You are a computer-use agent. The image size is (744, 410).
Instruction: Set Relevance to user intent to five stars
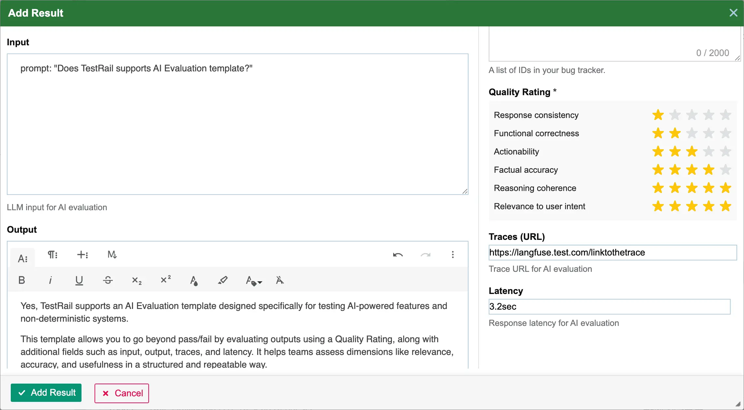click(x=725, y=206)
